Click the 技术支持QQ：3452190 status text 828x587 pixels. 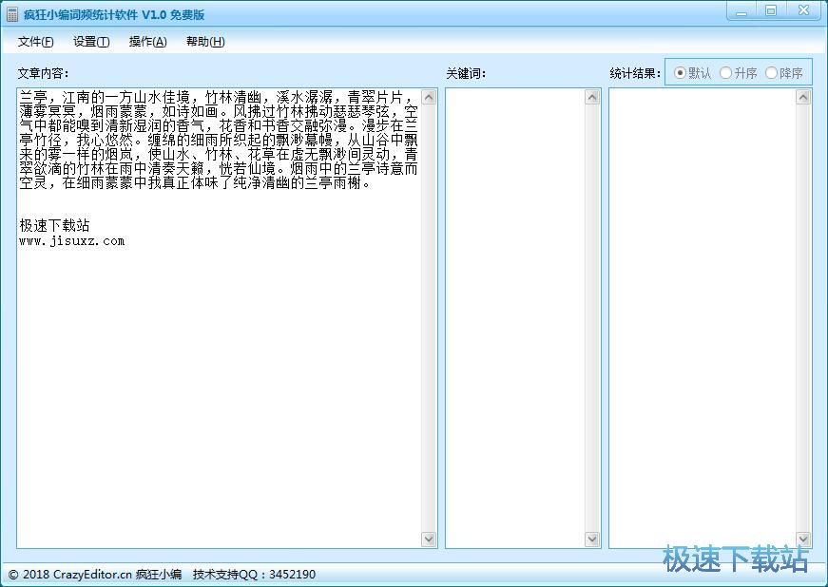click(254, 575)
